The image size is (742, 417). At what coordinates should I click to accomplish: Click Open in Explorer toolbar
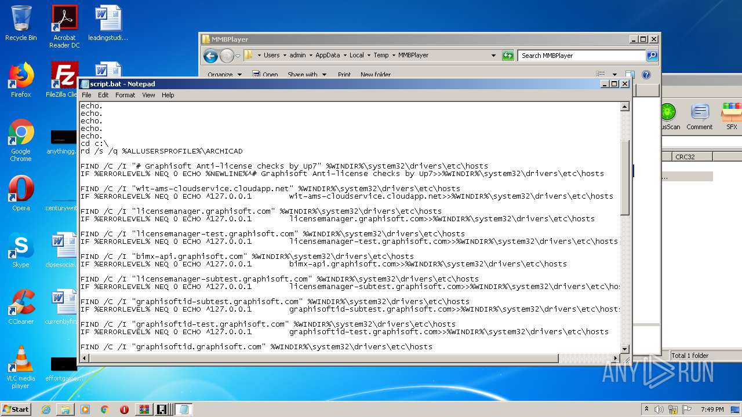pyautogui.click(x=267, y=75)
